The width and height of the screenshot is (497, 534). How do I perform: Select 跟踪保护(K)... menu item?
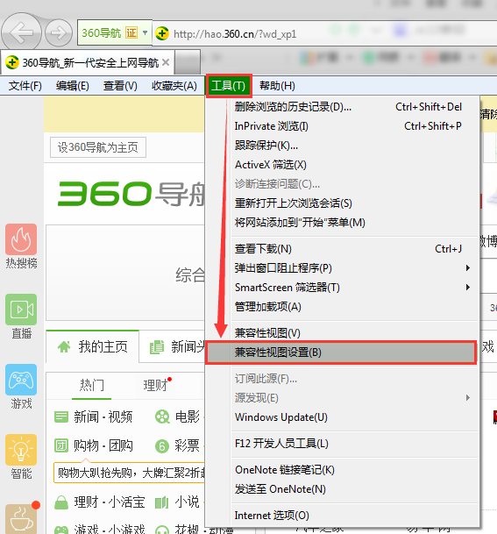[342, 146]
